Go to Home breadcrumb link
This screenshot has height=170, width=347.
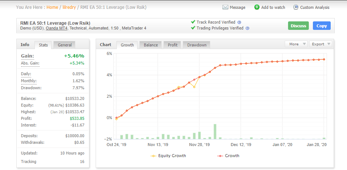[52, 7]
